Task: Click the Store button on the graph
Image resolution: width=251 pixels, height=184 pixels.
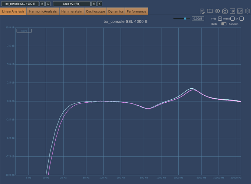Action: [24, 31]
